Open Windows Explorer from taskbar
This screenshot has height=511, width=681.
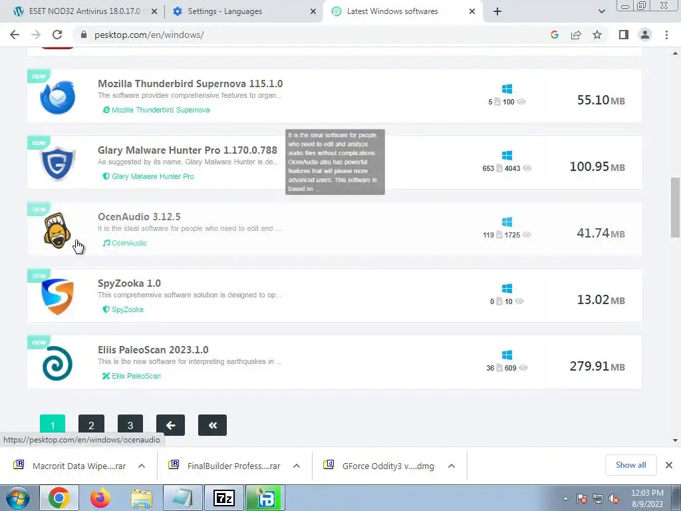(142, 498)
